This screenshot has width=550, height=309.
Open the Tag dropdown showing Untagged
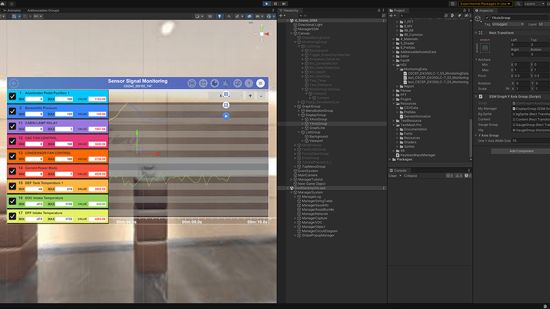click(507, 24)
